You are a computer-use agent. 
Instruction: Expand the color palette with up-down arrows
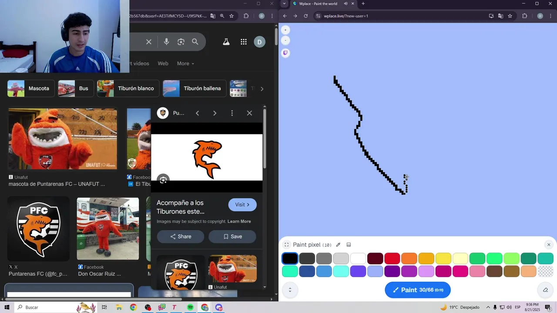tap(290, 290)
